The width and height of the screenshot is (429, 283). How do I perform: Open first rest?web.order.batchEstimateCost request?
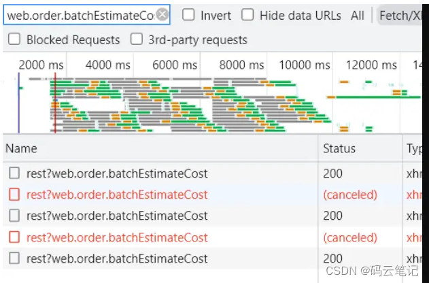click(117, 173)
